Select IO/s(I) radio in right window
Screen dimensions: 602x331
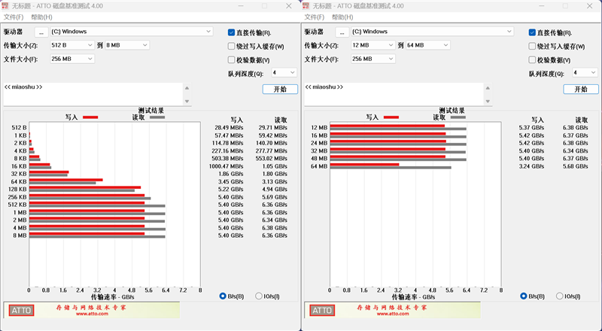559,296
